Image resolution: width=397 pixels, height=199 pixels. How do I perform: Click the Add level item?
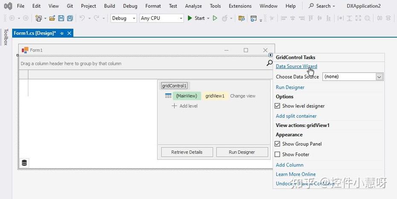[x=184, y=106]
